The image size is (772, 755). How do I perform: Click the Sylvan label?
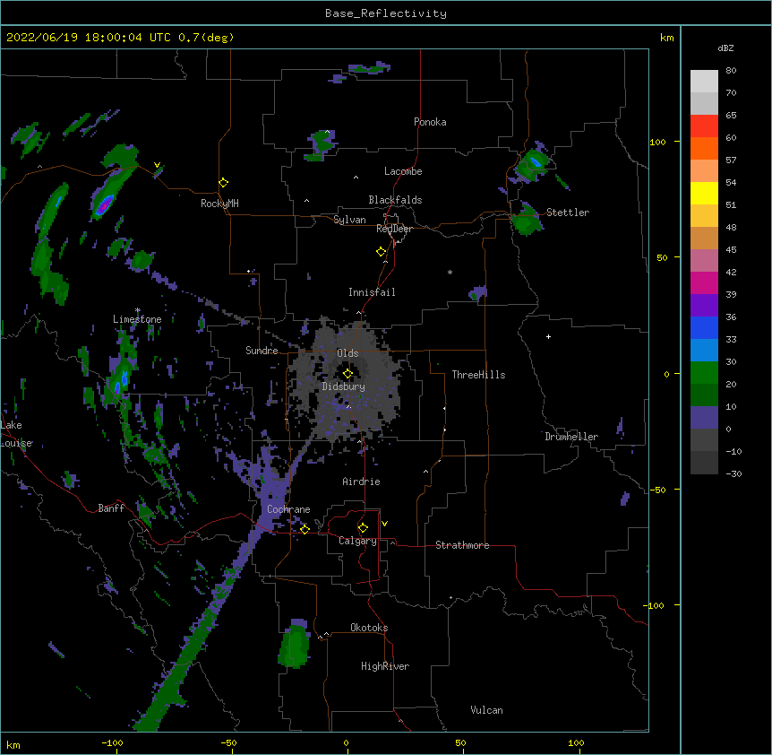coord(349,220)
